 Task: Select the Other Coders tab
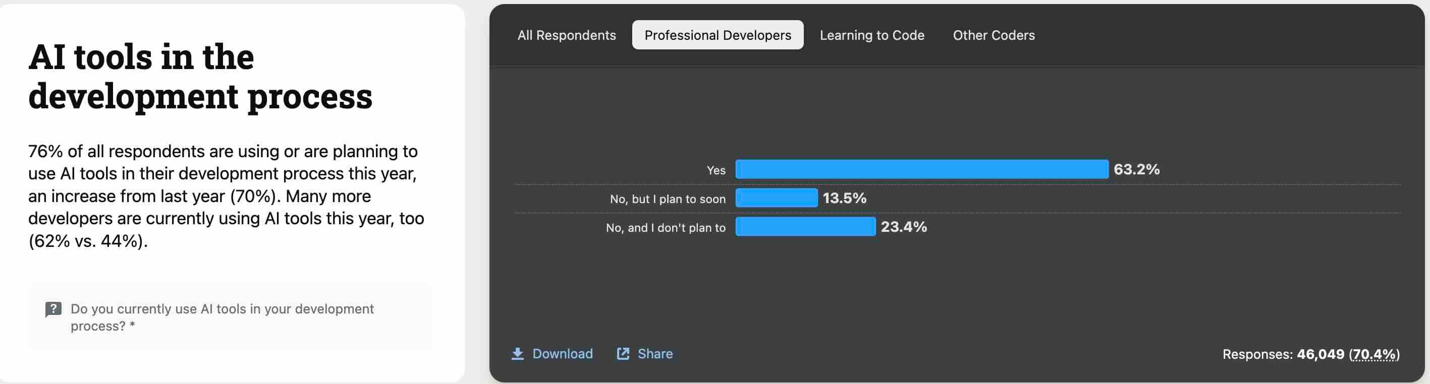click(994, 34)
